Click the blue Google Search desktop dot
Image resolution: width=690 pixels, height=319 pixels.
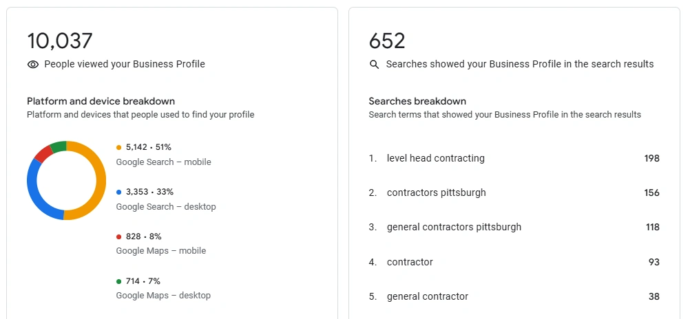(119, 192)
